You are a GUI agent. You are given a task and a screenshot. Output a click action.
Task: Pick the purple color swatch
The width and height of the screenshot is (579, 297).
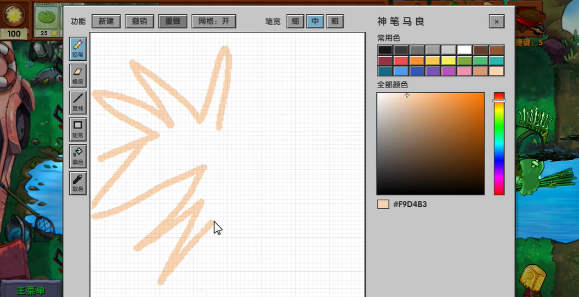coord(433,71)
